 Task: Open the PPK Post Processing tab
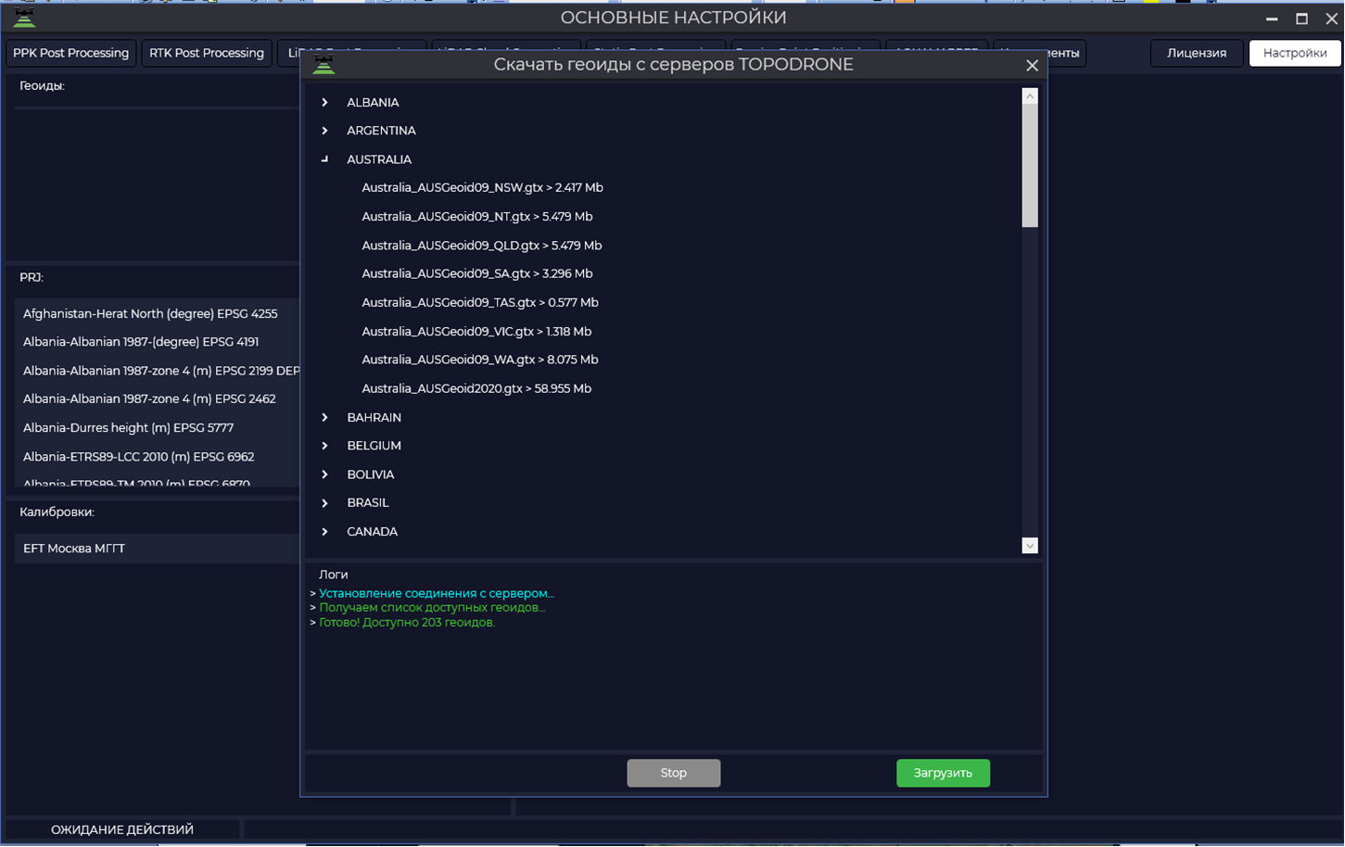pyautogui.click(x=71, y=53)
